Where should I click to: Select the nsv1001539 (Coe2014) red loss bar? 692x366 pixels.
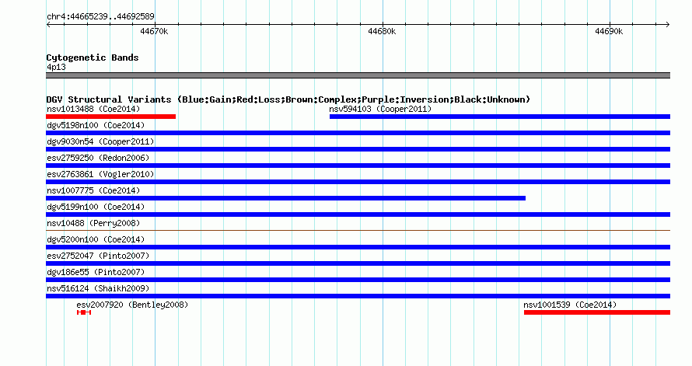tap(597, 312)
